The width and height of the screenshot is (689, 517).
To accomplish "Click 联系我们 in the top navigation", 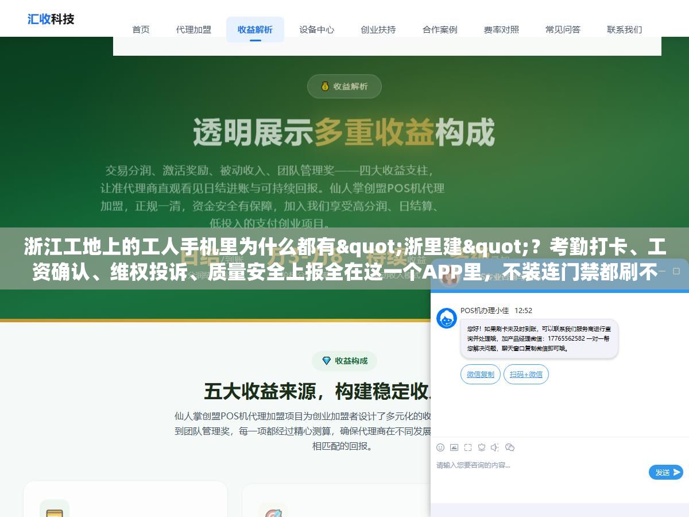I will pos(624,29).
